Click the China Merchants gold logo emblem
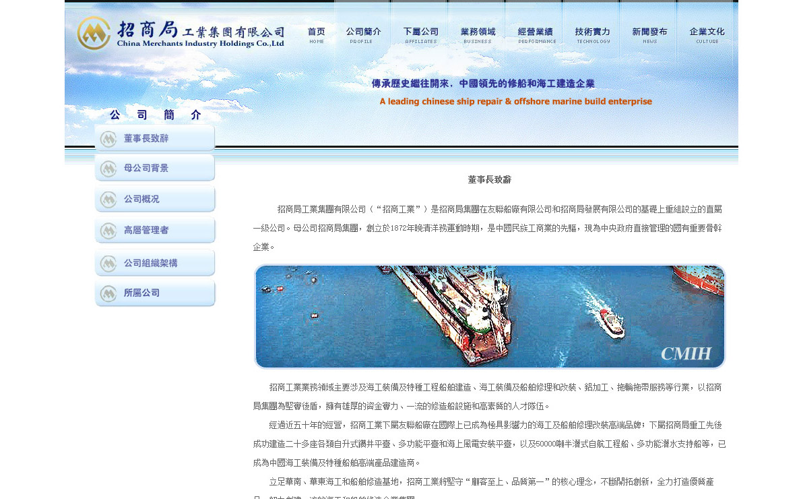Screen dimensions: 801x499 pyautogui.click(x=94, y=33)
